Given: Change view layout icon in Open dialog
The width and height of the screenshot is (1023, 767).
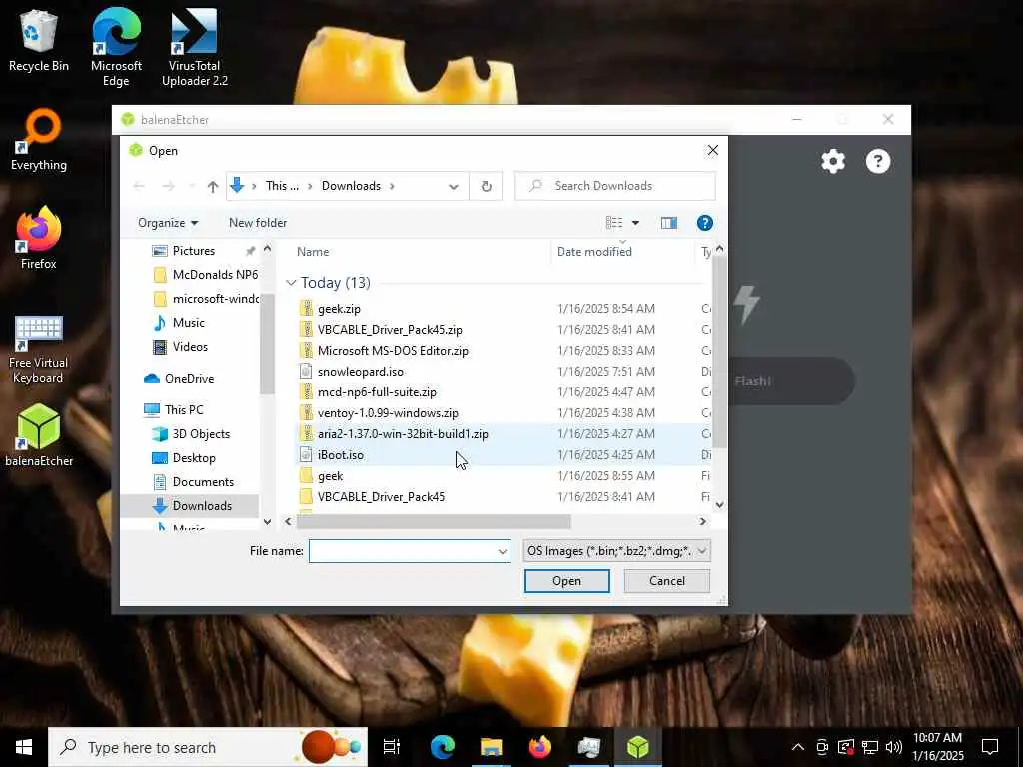Looking at the screenshot, I should (x=614, y=223).
